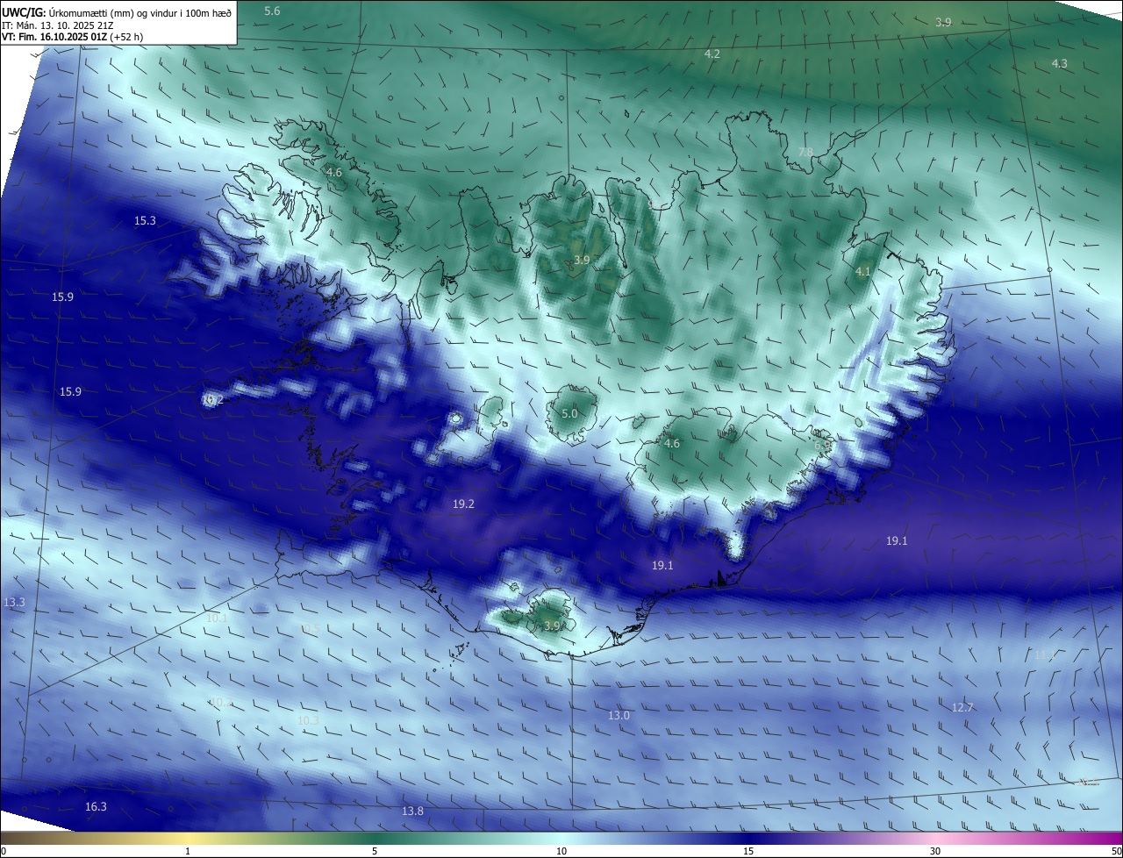Click the colorbar tick label 15
Screen dimensions: 1123x858
coord(748,851)
